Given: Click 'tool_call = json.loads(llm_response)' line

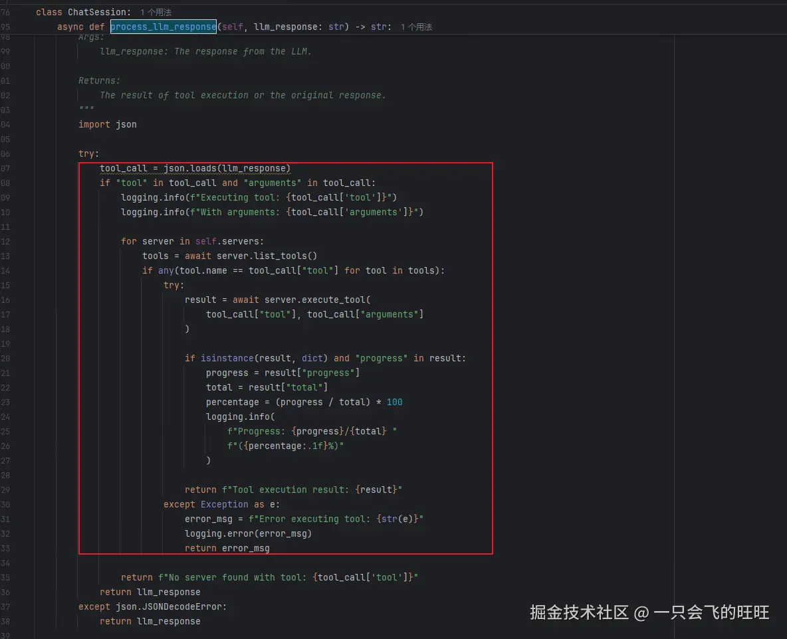Looking at the screenshot, I should click(195, 168).
